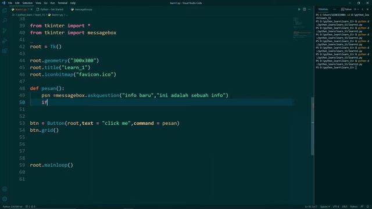Click Ln/Col cursor position in status bar
This screenshot has width=372, height=209.
(x=311, y=207)
